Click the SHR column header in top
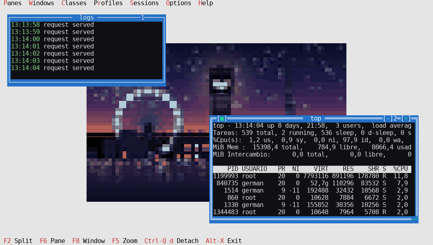This screenshot has width=433, height=245. tap(373, 169)
